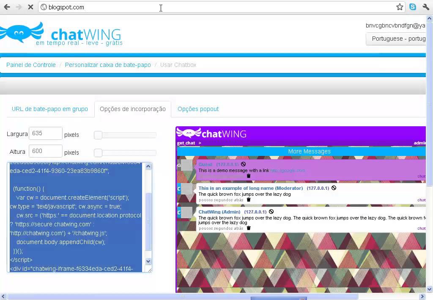
Task: Click the chatWING logo inside the chat preview
Action: (x=211, y=133)
